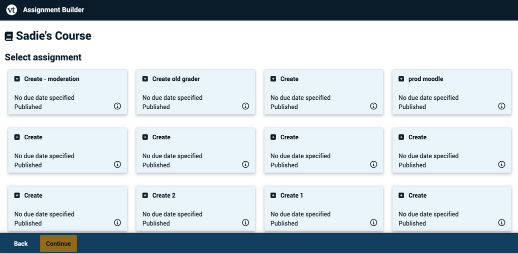Image resolution: width=518 pixels, height=254 pixels.
Task: Open info icon on Create - moderation card
Action: pyautogui.click(x=117, y=106)
